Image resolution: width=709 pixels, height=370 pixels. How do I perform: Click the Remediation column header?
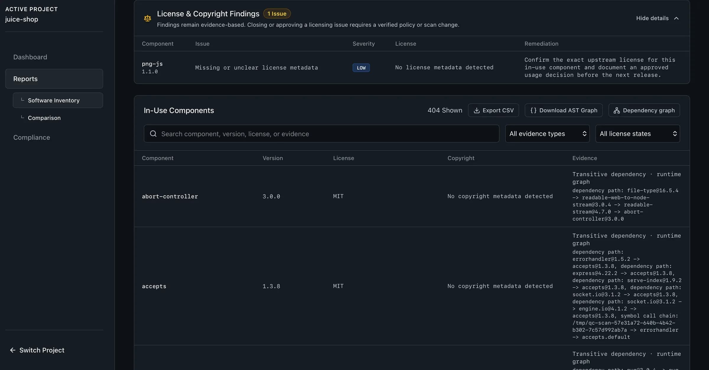[x=541, y=44]
